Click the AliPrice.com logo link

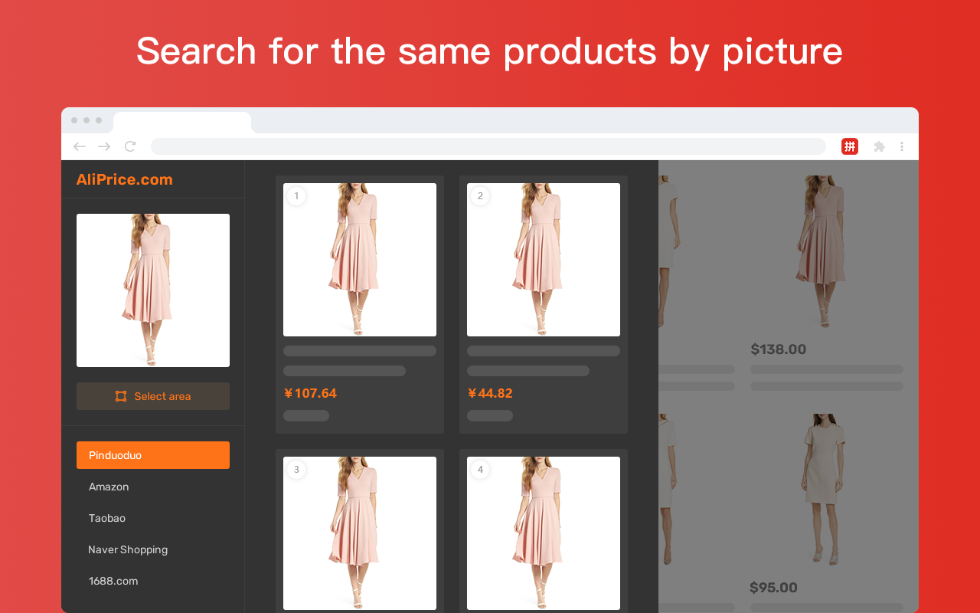(125, 179)
